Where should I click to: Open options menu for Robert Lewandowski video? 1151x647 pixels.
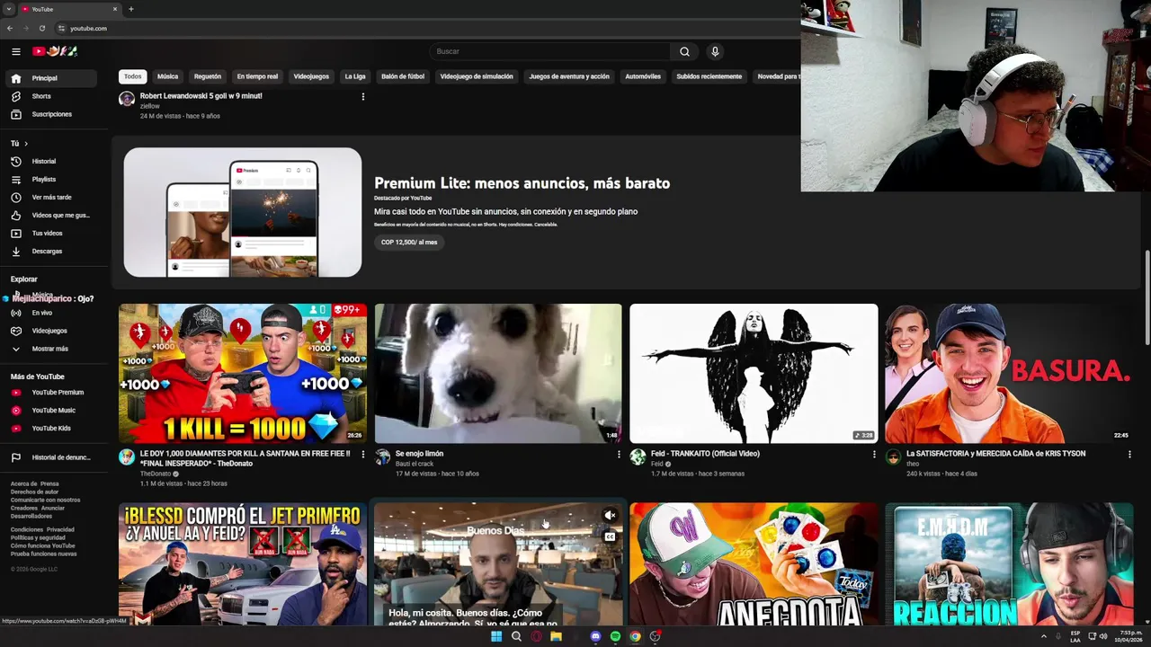(363, 96)
